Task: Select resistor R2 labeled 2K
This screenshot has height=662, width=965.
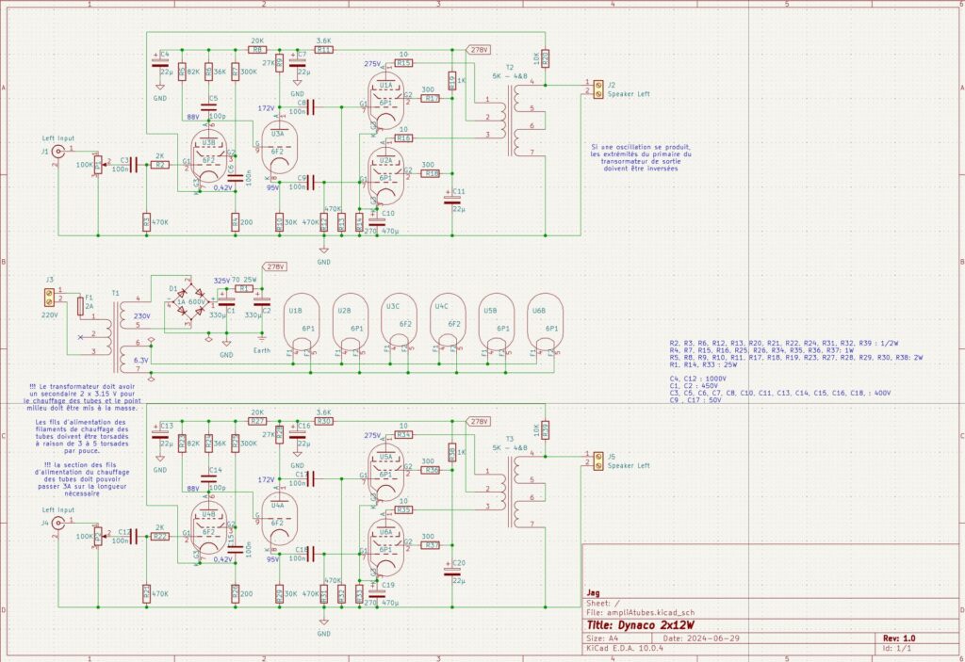Action: click(x=160, y=164)
